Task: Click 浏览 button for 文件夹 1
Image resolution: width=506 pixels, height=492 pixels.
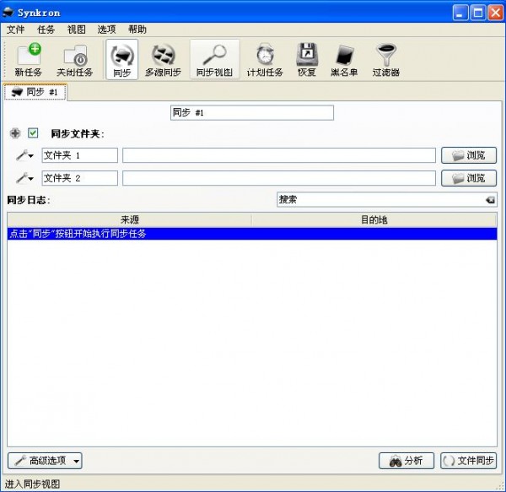Action: pos(469,155)
